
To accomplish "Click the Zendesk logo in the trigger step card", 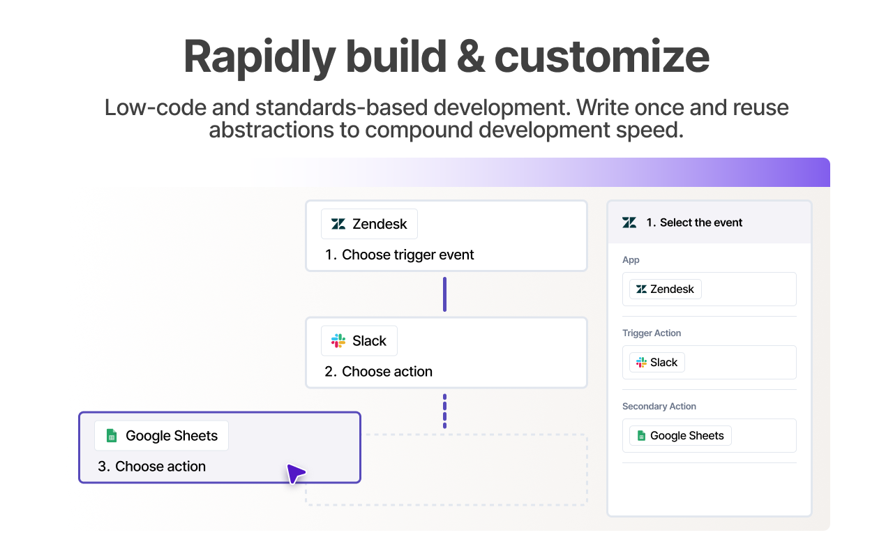I will pyautogui.click(x=338, y=224).
